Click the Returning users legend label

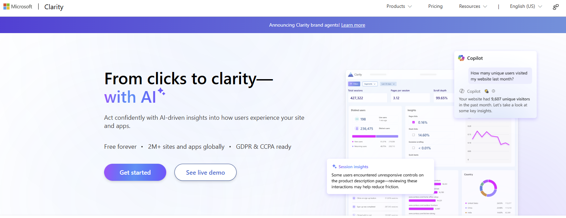coord(360,146)
